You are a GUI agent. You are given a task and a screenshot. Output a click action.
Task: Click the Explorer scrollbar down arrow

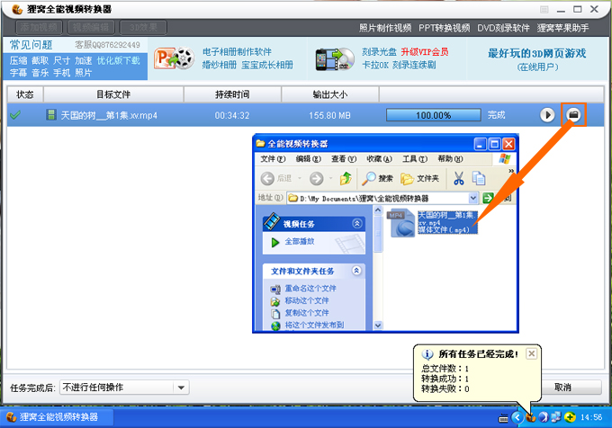click(x=378, y=325)
